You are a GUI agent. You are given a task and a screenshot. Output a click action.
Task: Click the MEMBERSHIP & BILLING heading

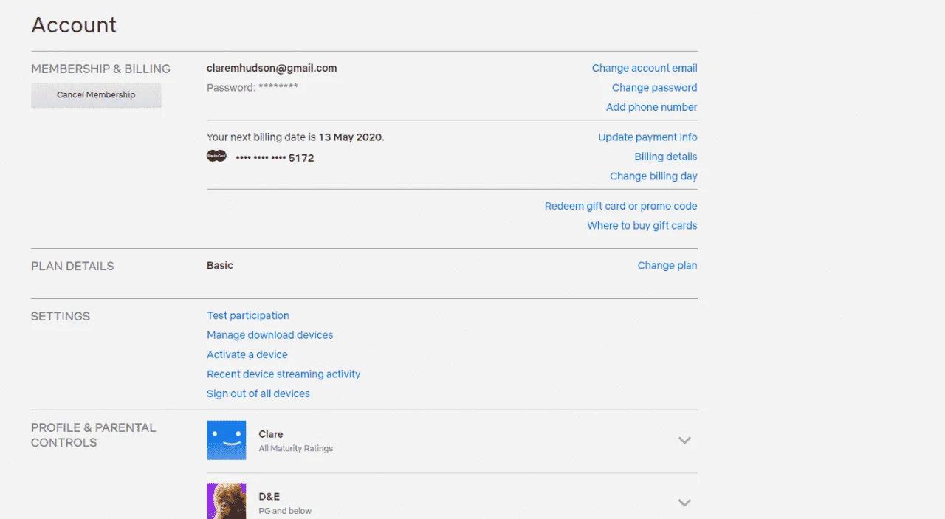(x=100, y=69)
